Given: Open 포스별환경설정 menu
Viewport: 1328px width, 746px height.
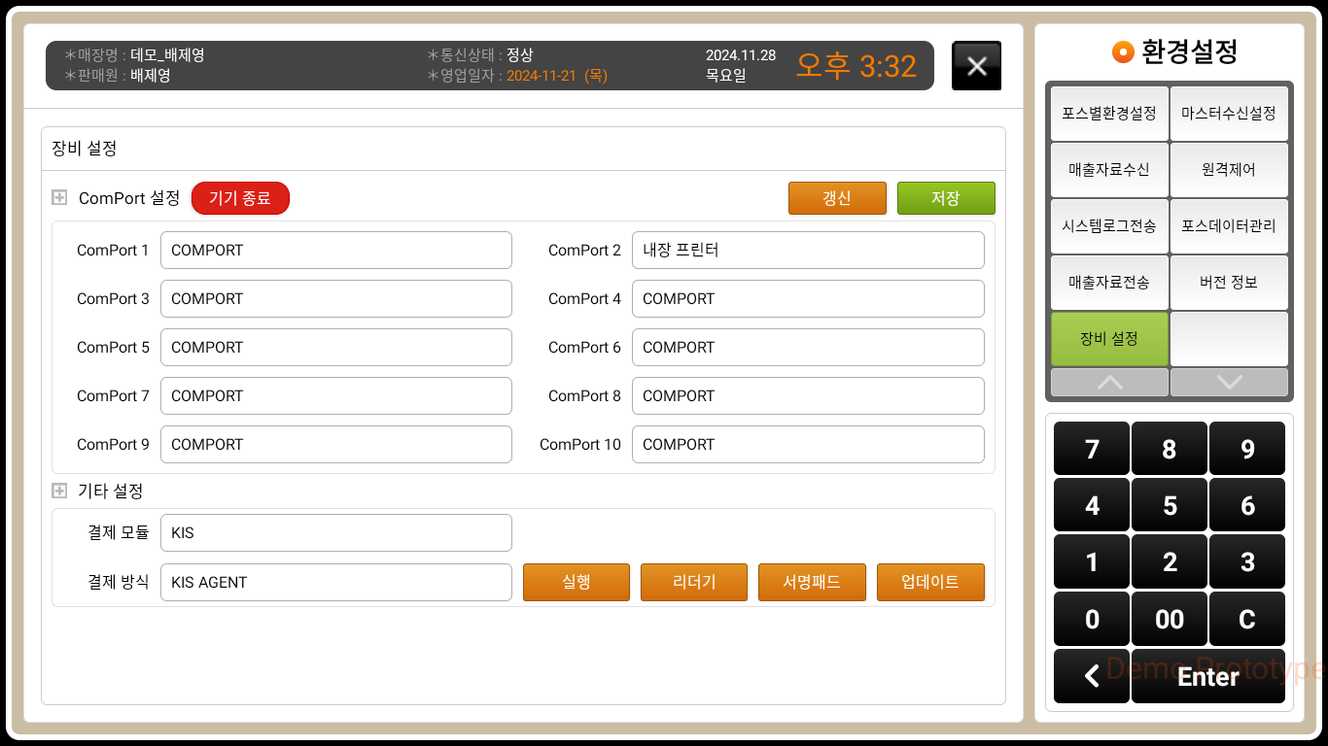Looking at the screenshot, I should 1108,114.
